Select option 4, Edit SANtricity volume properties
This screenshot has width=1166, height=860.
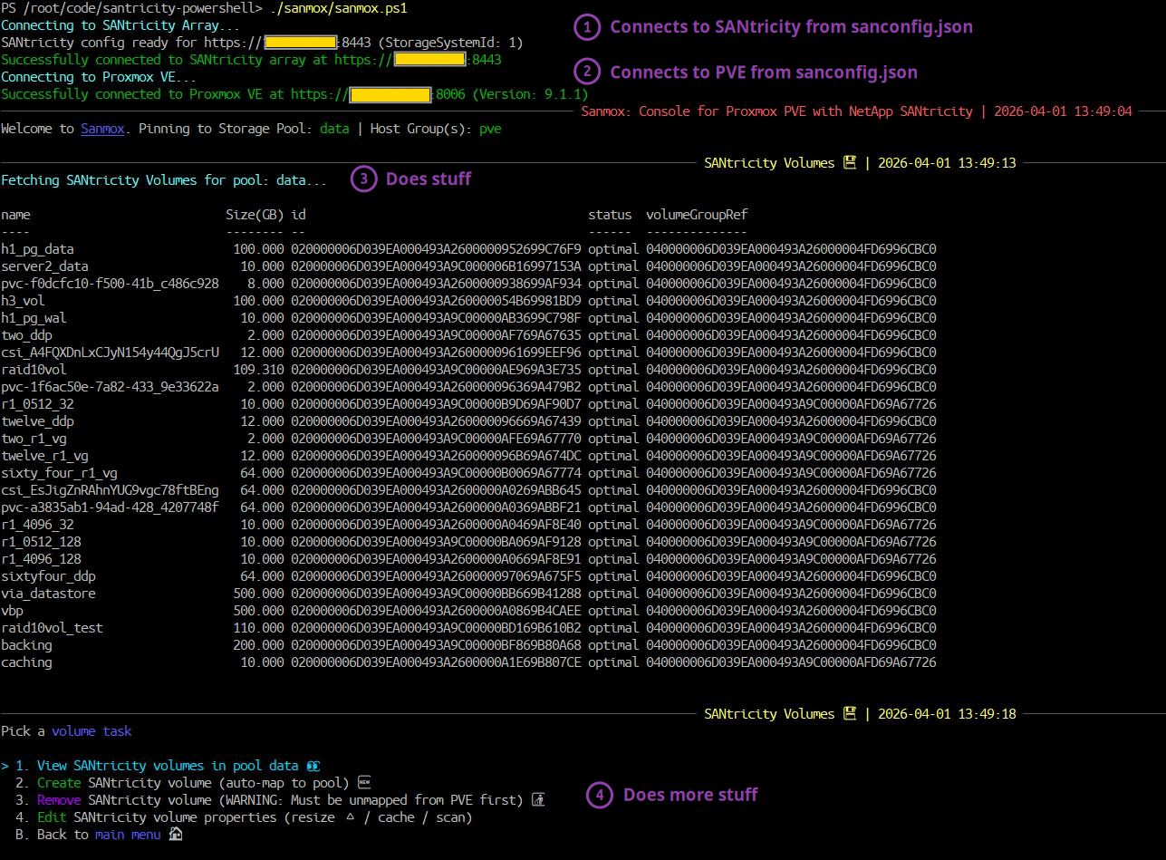pyautogui.click(x=244, y=817)
